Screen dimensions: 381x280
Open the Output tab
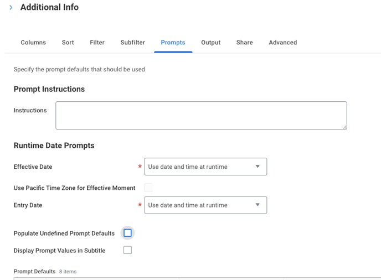click(210, 43)
